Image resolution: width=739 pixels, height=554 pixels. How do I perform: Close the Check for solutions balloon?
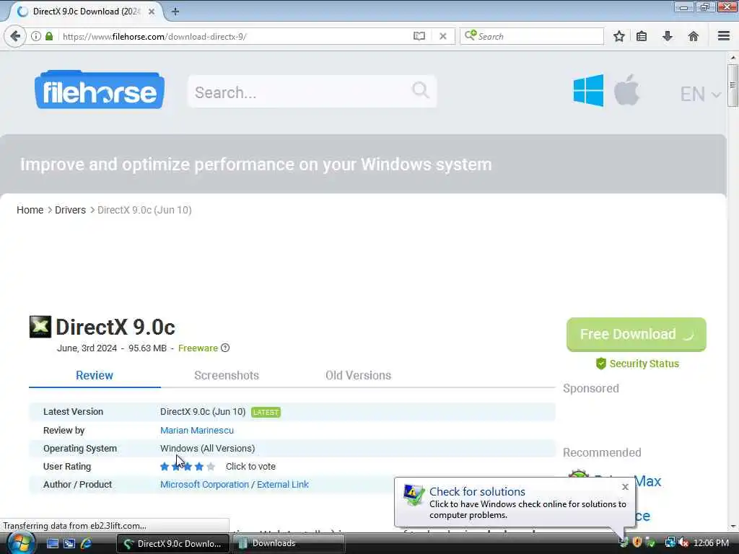625,487
